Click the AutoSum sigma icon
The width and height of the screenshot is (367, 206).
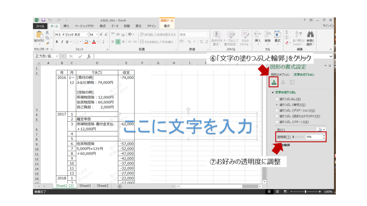coord(287,32)
